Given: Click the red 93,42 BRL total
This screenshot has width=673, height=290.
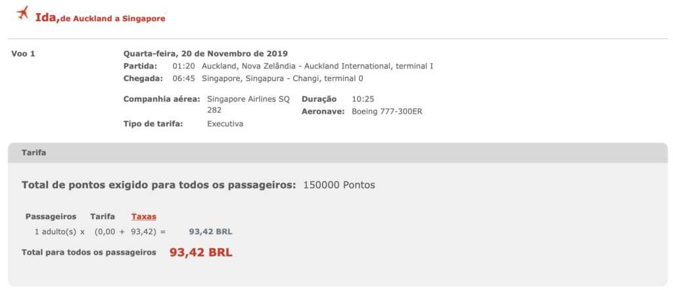Looking at the screenshot, I should (201, 253).
